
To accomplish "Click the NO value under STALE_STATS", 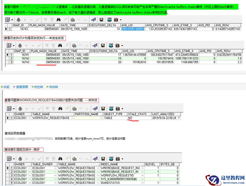I will [x=130, y=118].
